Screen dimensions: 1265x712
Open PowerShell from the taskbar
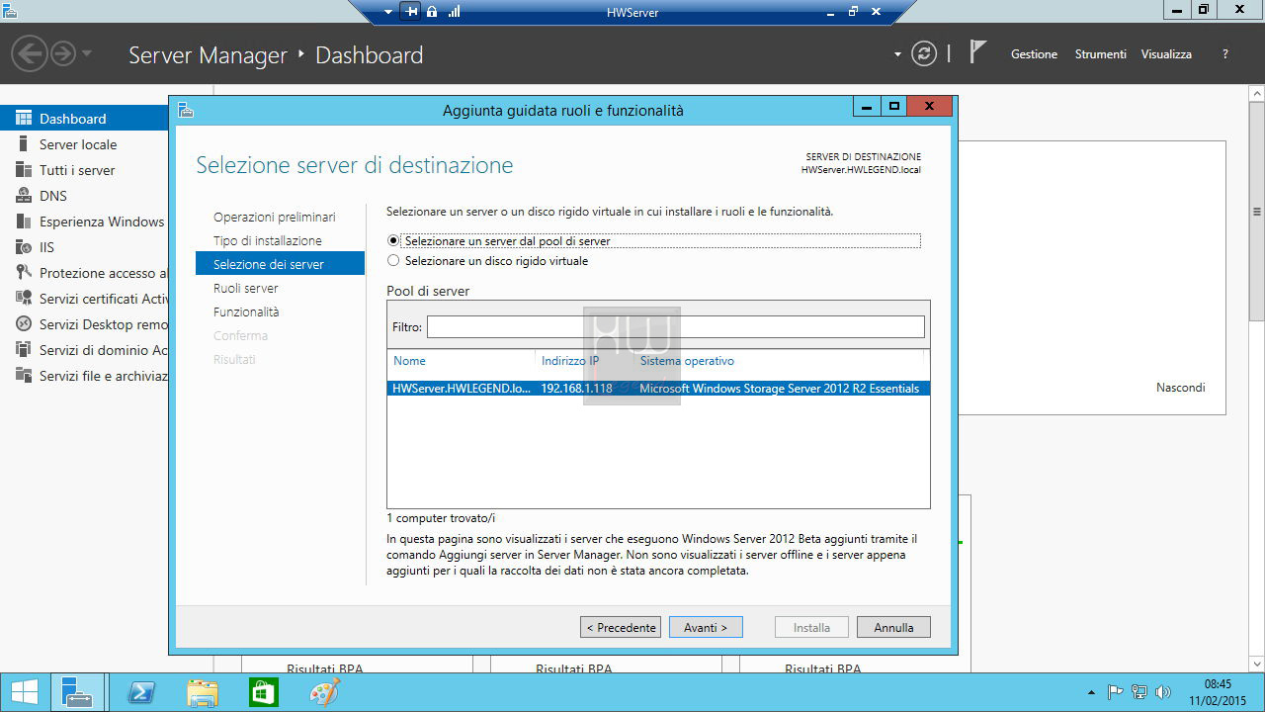coord(141,693)
